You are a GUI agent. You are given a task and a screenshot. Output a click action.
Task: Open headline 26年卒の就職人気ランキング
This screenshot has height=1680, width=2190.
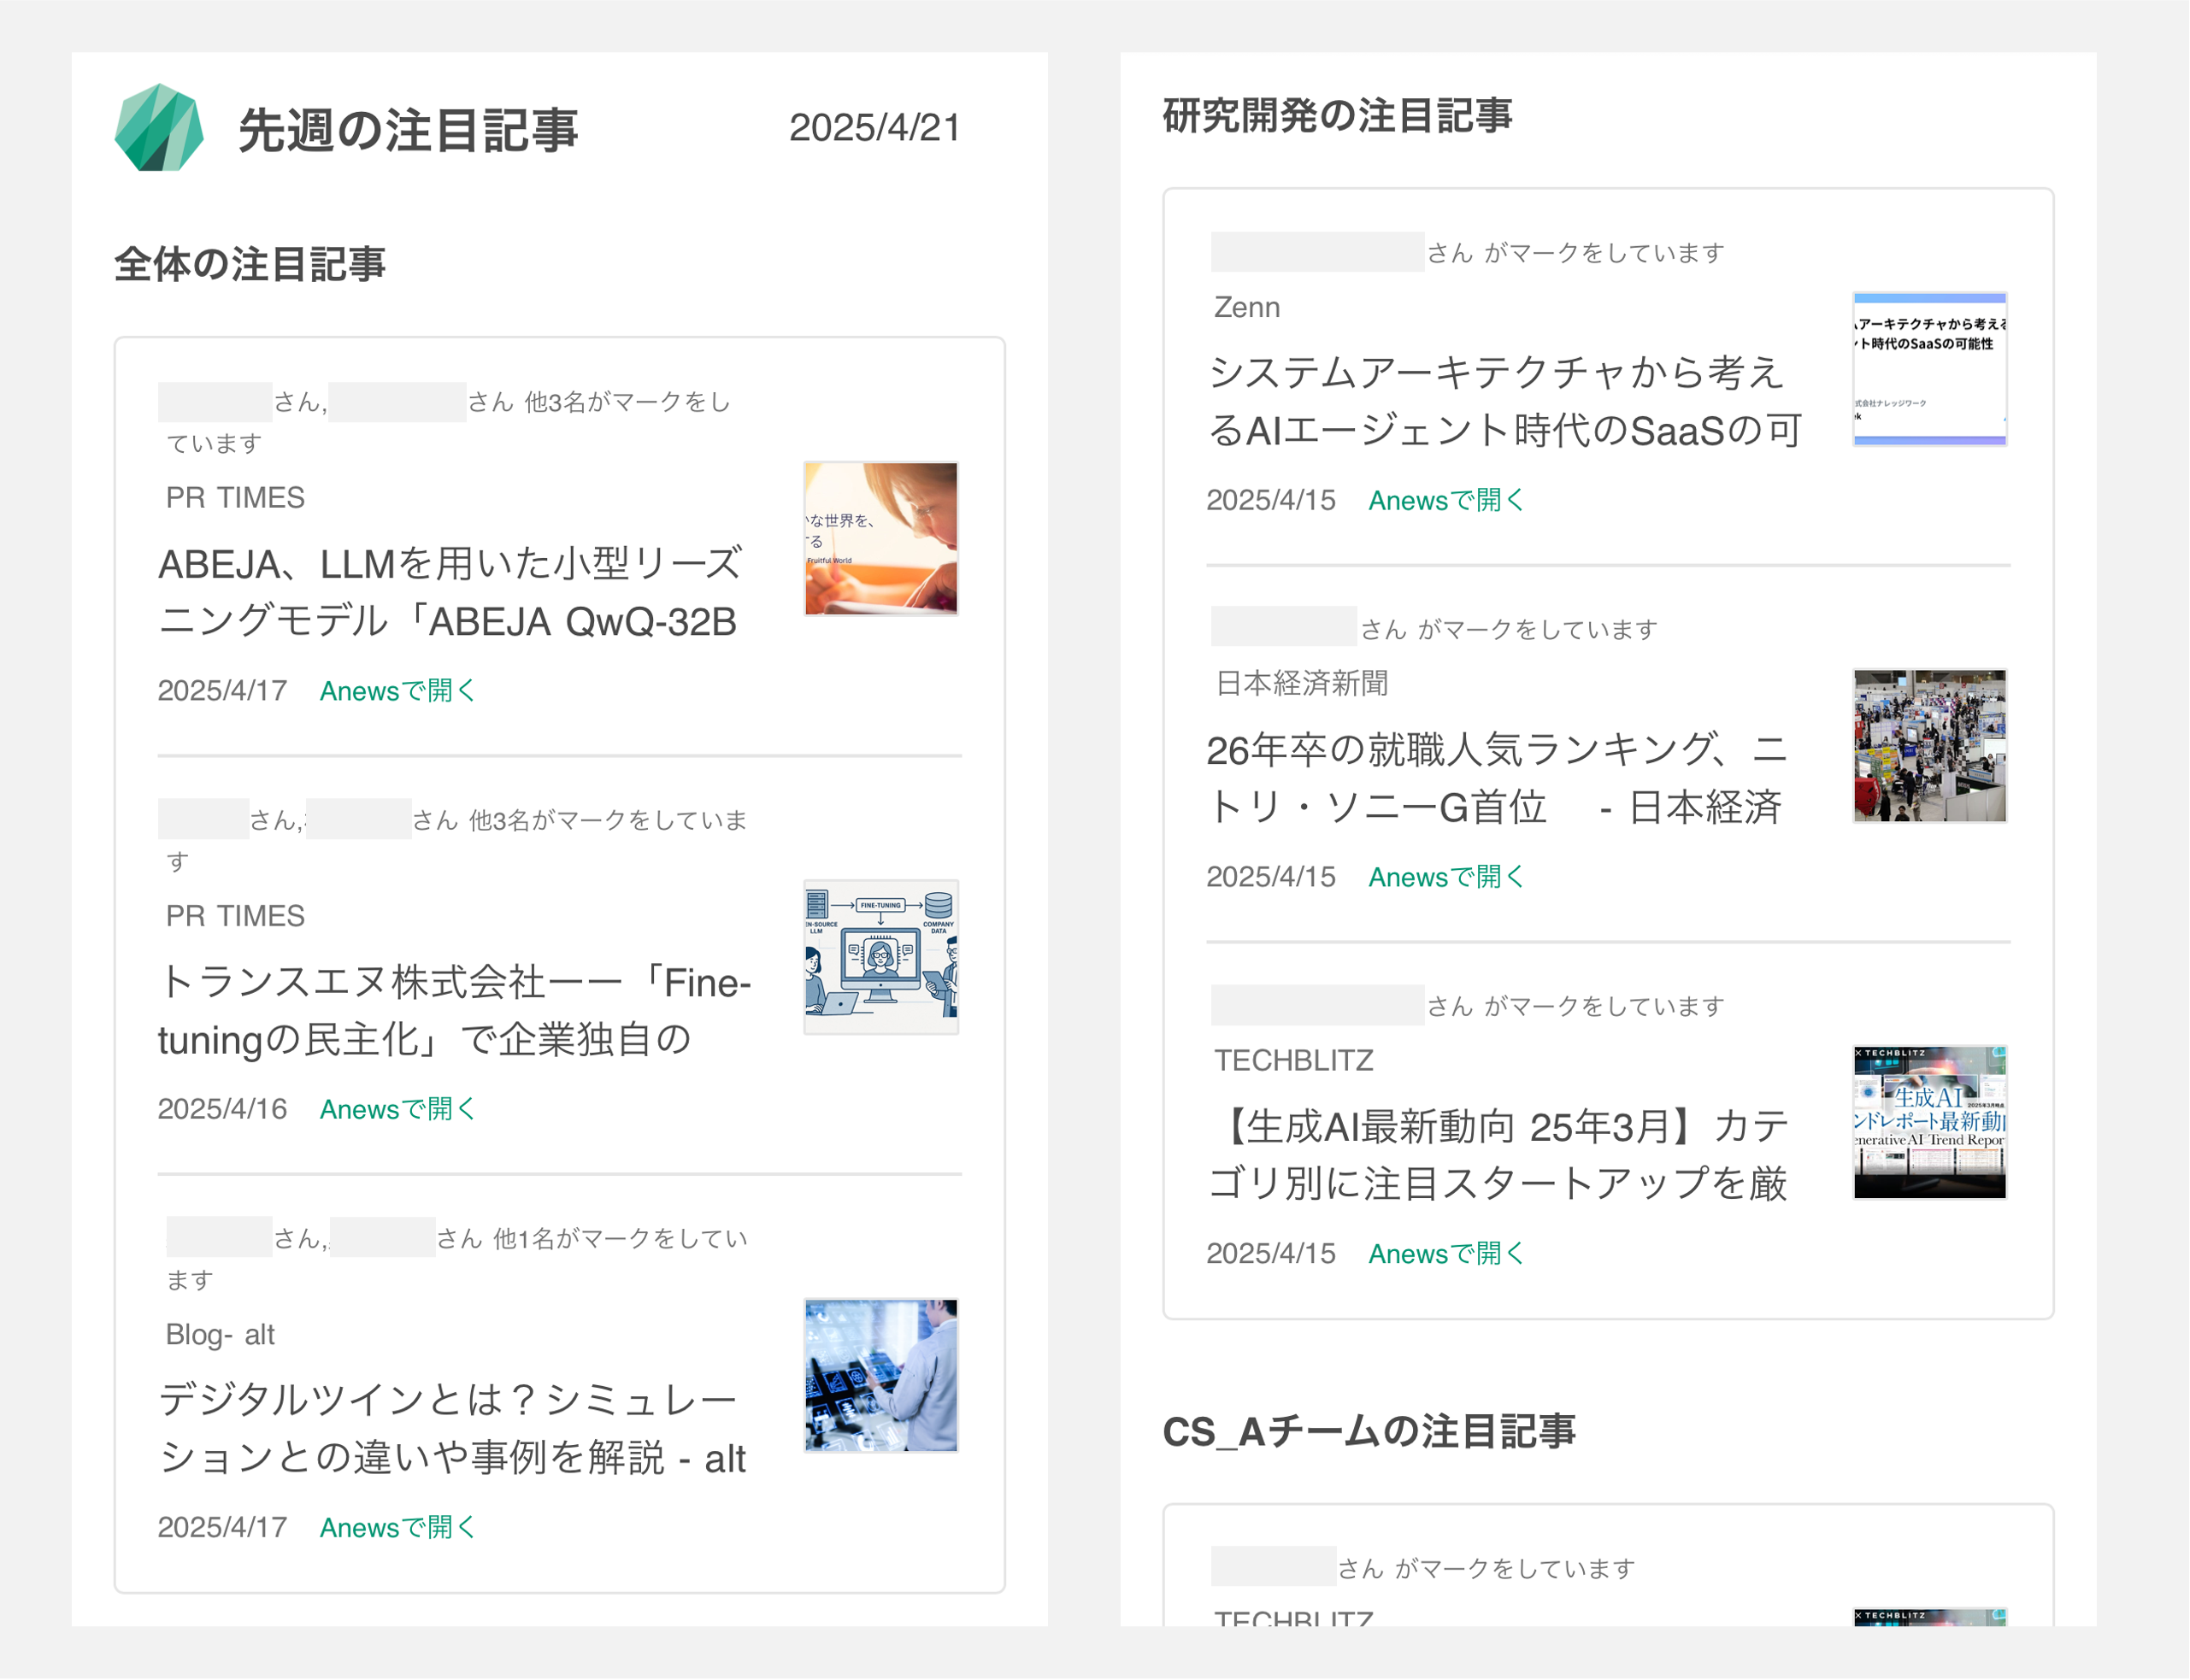(x=1497, y=778)
